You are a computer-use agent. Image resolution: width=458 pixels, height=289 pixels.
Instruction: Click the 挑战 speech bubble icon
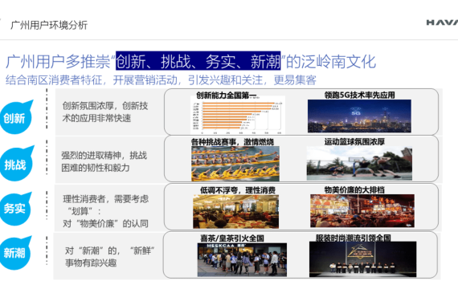(16, 164)
